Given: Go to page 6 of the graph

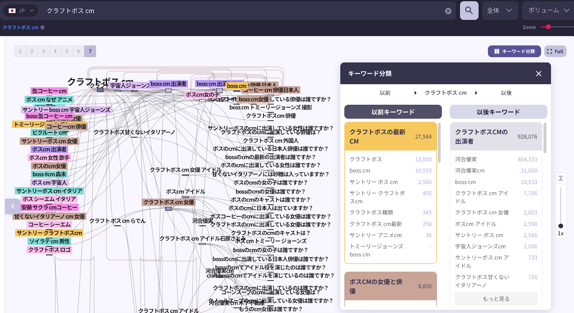Looking at the screenshot, I should [x=79, y=51].
